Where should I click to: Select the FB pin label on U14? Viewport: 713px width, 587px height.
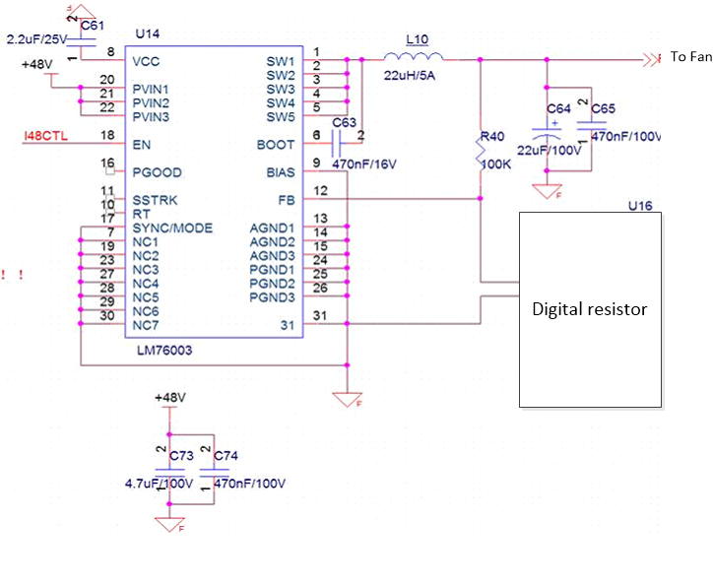(x=287, y=200)
